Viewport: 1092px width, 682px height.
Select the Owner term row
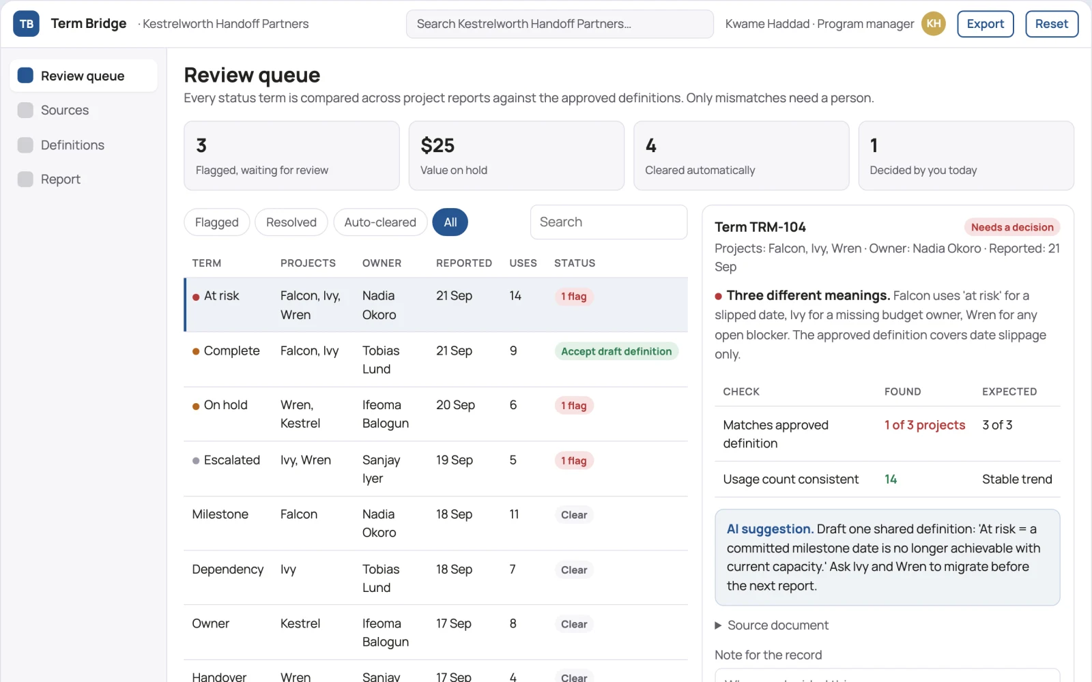click(x=436, y=632)
